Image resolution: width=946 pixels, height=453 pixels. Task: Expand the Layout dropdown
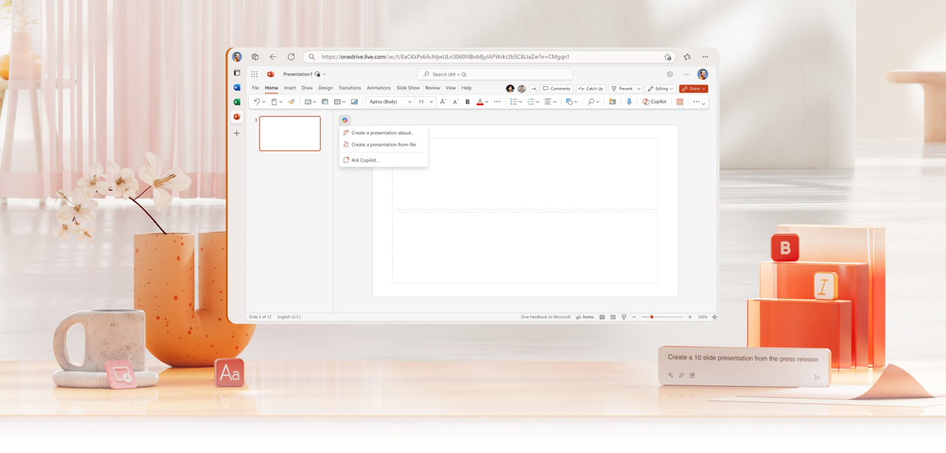click(x=344, y=102)
